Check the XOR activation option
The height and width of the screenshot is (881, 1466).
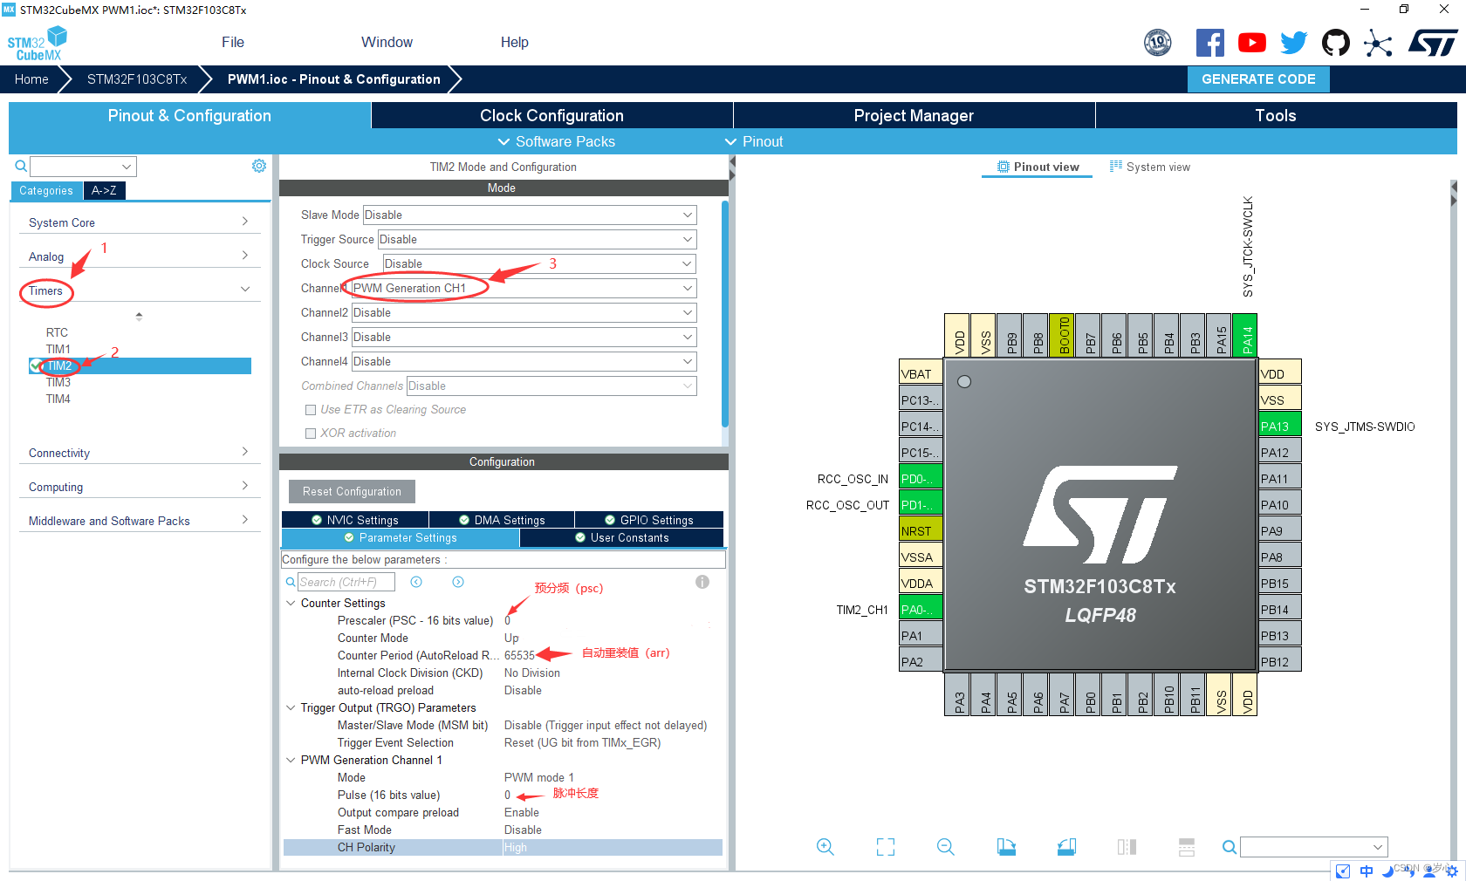coord(310,432)
